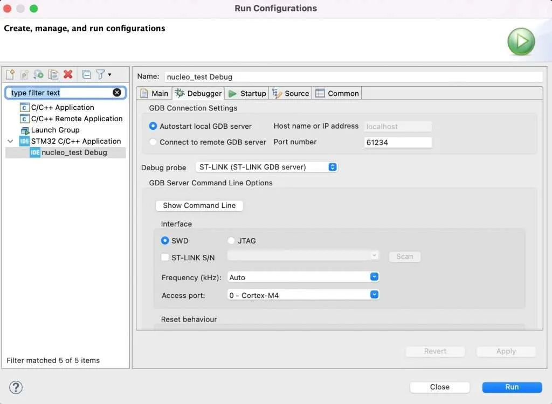Collapse all items in the configuration tree

[86, 74]
